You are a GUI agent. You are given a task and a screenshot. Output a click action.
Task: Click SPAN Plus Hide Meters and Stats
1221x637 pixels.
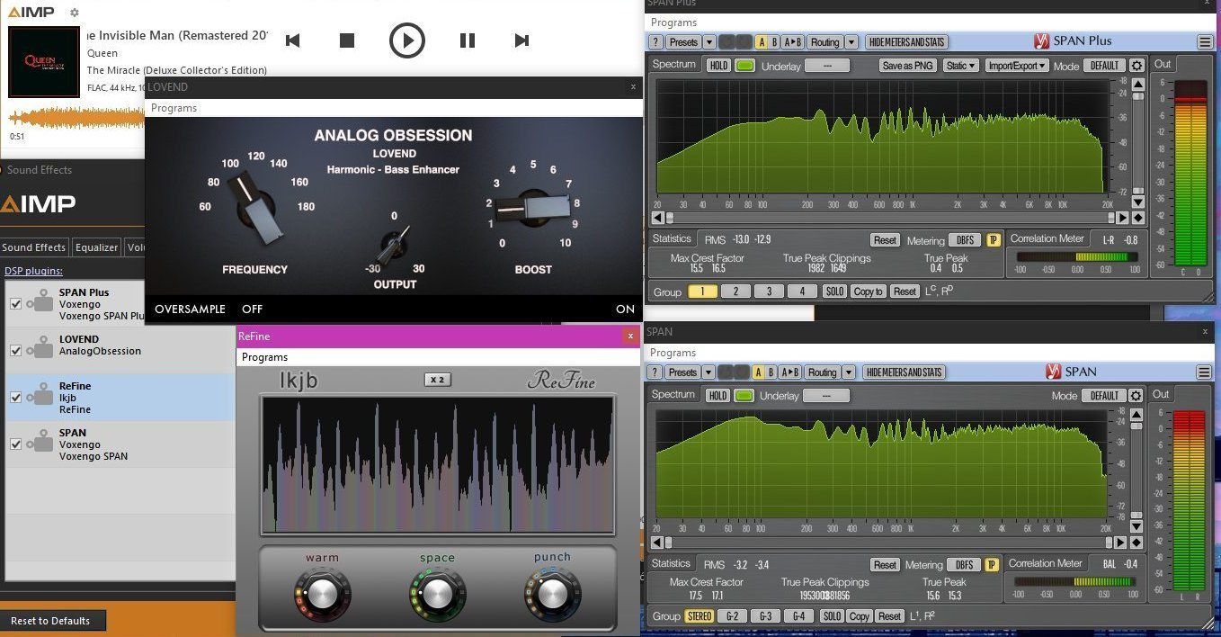click(x=907, y=42)
